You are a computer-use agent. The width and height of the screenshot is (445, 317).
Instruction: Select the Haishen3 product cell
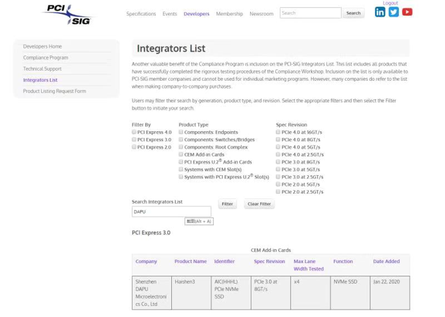[191, 292]
